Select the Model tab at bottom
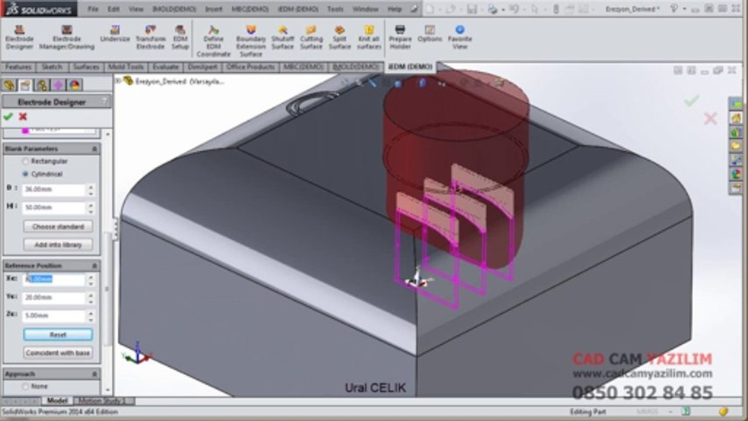Screen dimensions: 748x421 tap(57, 401)
